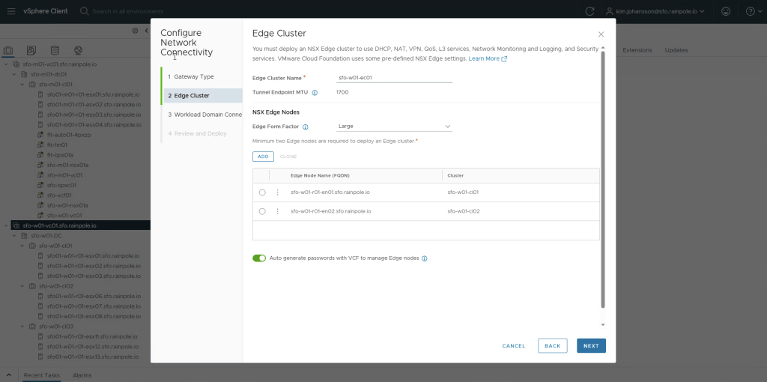Image resolution: width=767 pixels, height=382 pixels.
Task: Open the help question mark icon
Action: [x=750, y=11]
